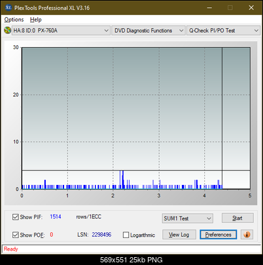Open the orange info button
The height and width of the screenshot is (265, 263).
coord(247,235)
